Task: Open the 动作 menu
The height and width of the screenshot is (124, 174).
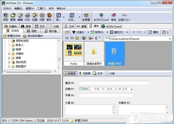Action: pos(51,8)
